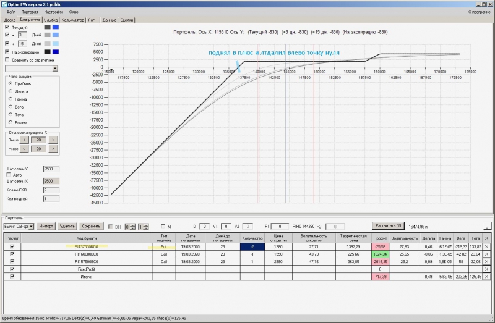The height and width of the screenshot is (323, 495).
Task: Decrease the Ниже percentage with the left arrow
Action: point(24,149)
